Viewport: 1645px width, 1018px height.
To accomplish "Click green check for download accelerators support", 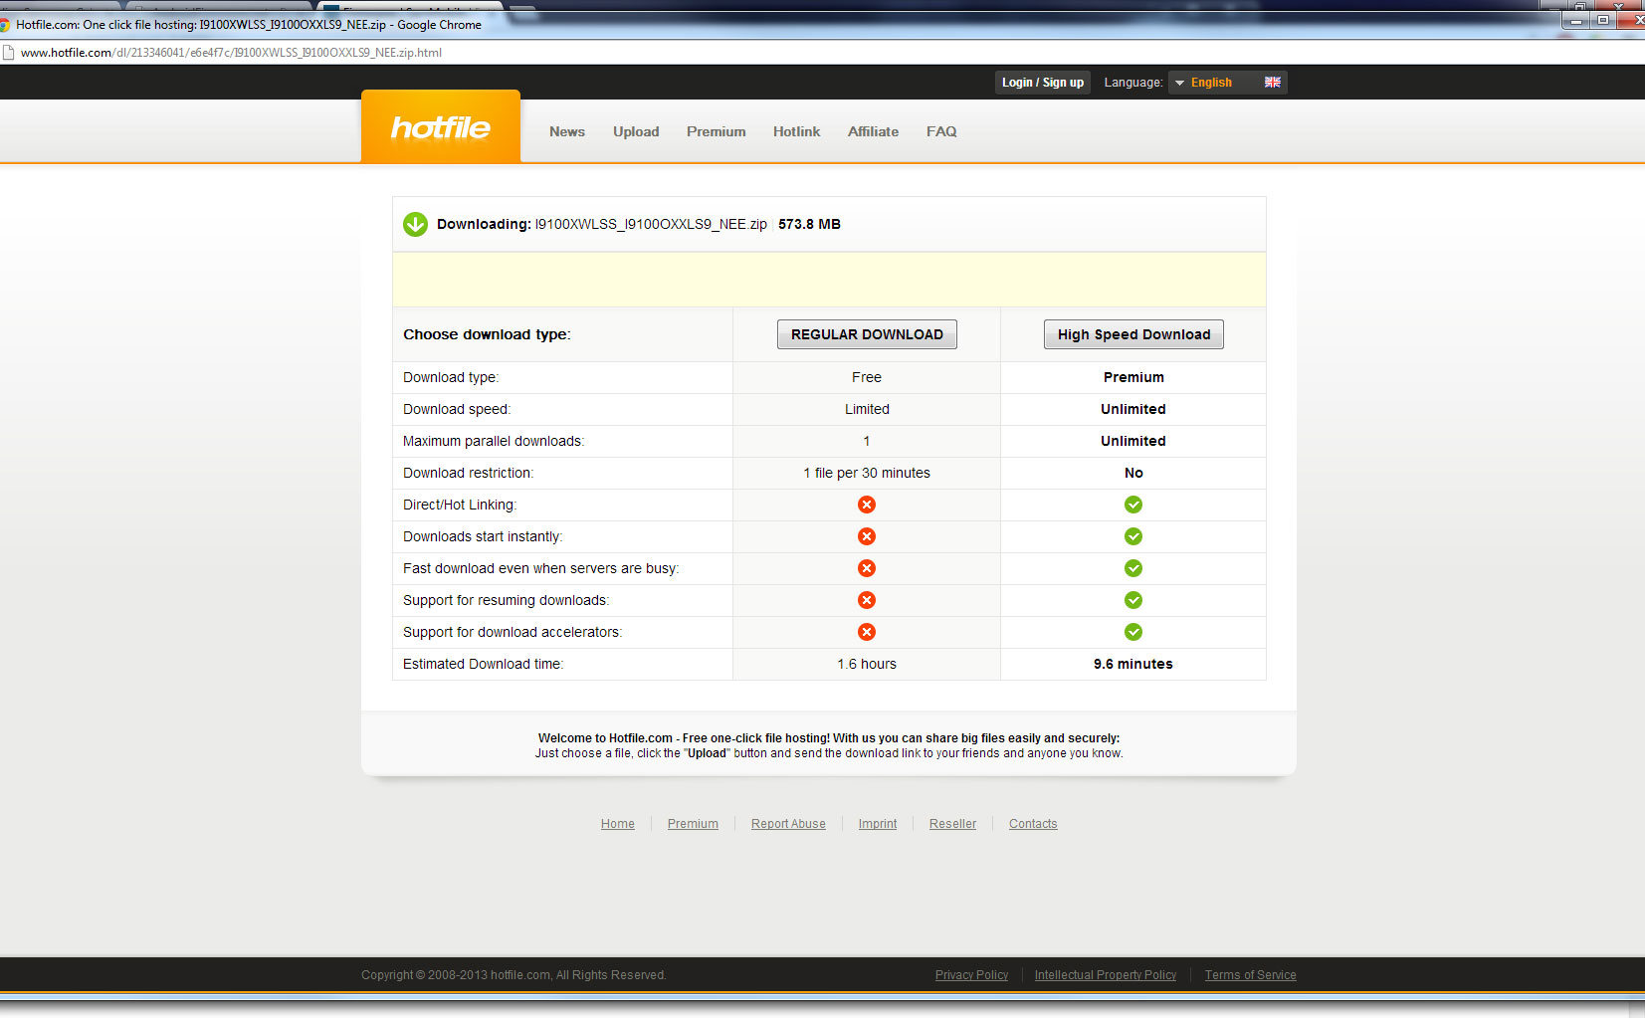I will [x=1132, y=632].
